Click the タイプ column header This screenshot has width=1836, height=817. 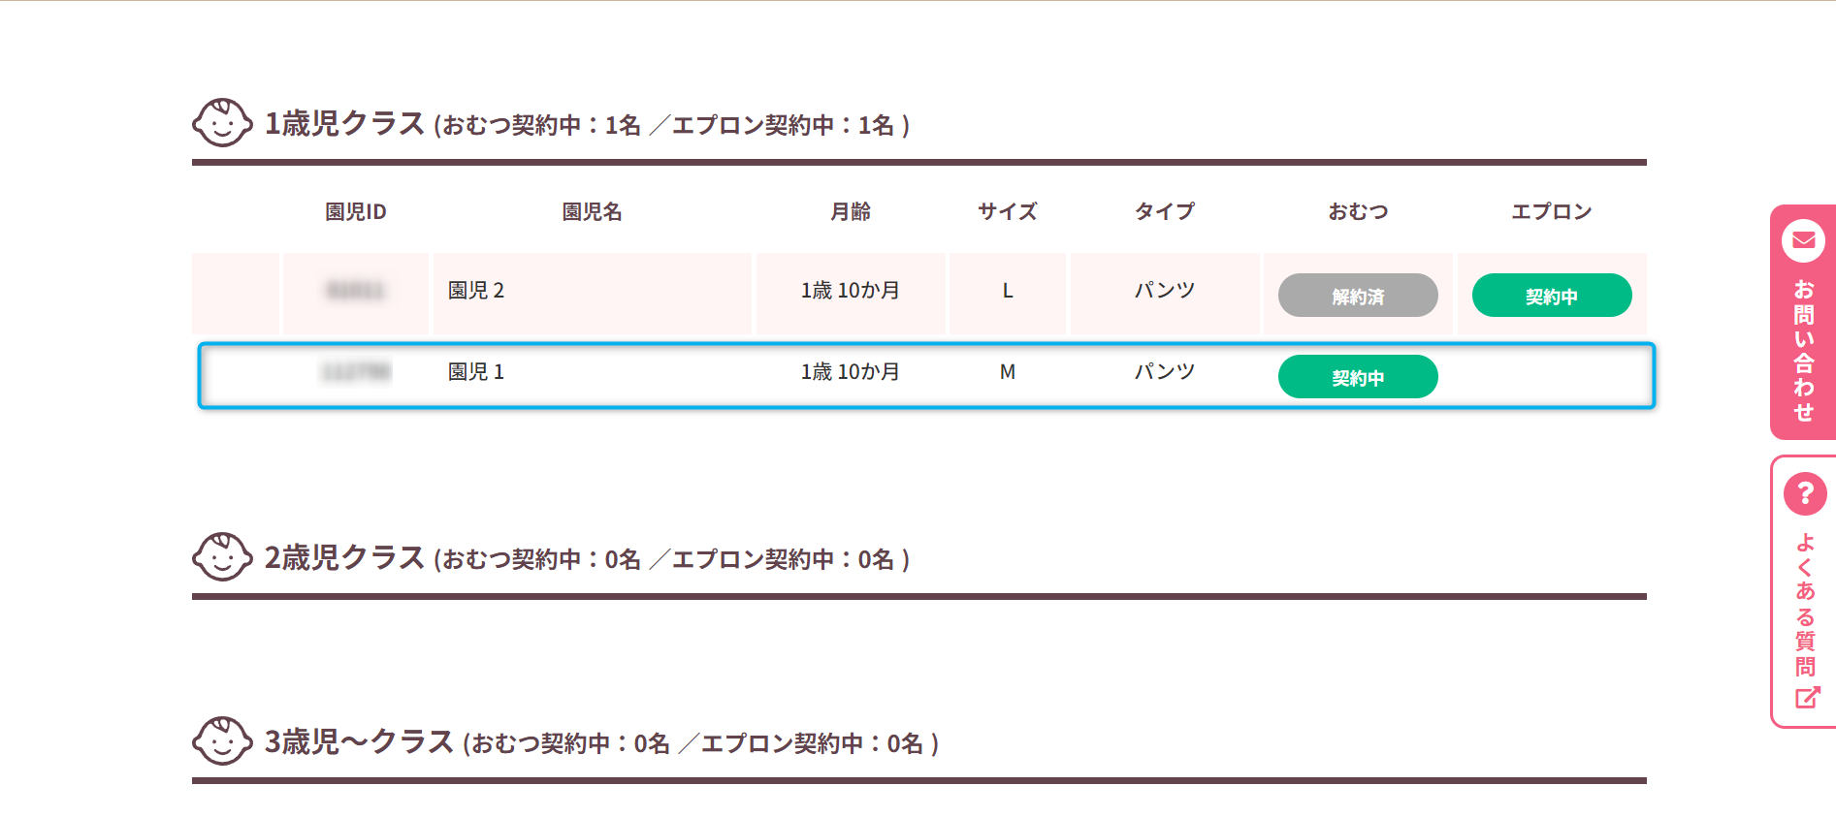click(1164, 211)
